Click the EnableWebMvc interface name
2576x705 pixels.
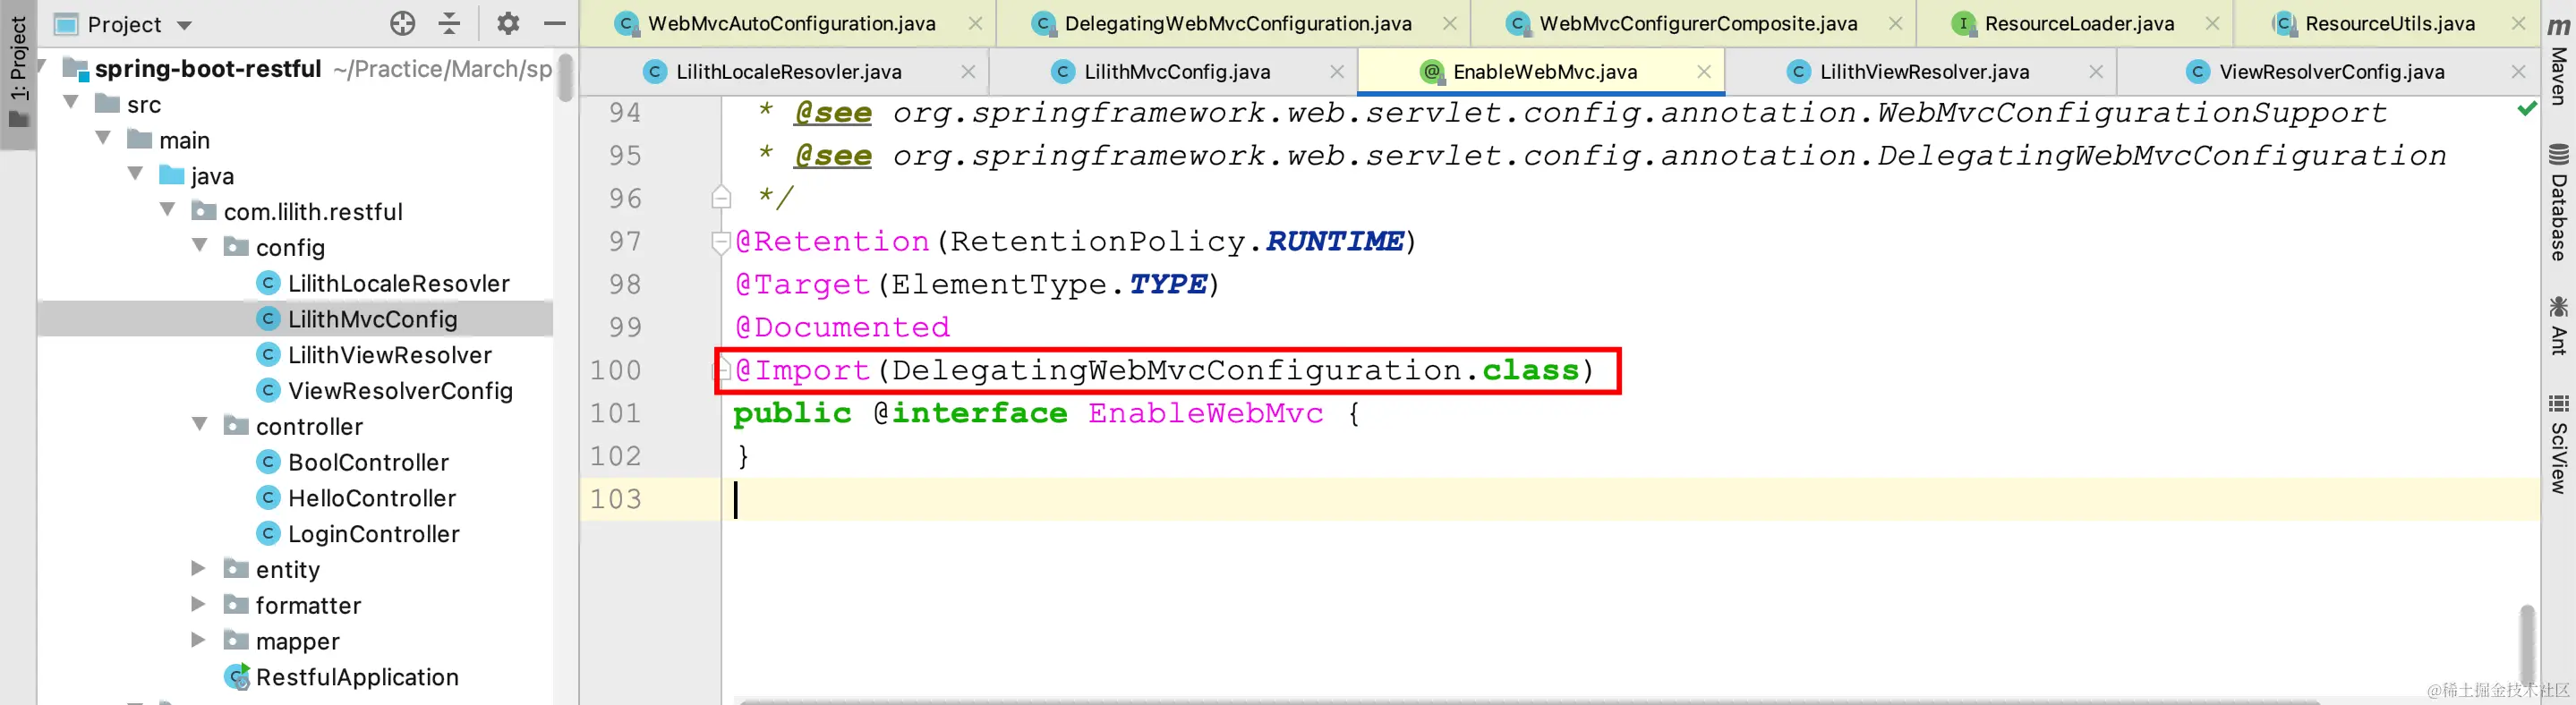pyautogui.click(x=1205, y=413)
